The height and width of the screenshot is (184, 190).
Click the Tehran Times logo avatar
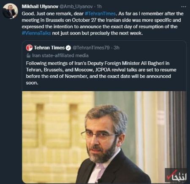[x=29, y=48]
